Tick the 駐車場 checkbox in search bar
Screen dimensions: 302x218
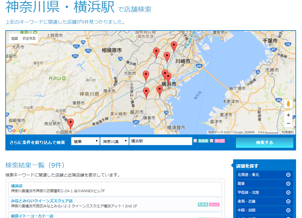pyautogui.click(x=195, y=141)
